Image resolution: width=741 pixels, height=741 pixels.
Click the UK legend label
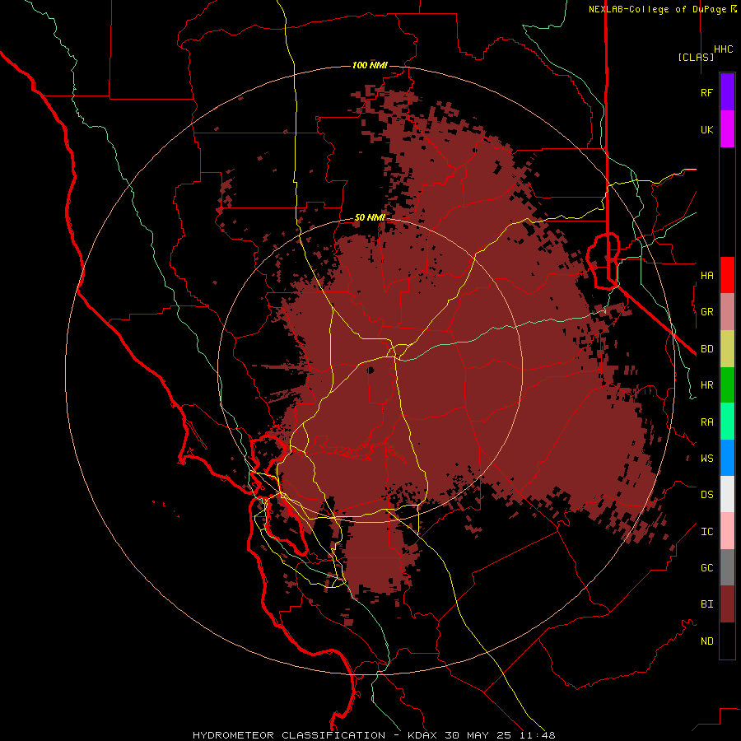706,129
